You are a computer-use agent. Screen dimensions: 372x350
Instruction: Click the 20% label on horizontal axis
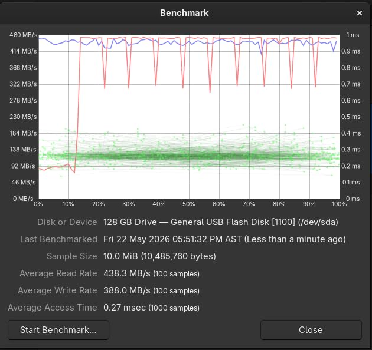[99, 204]
